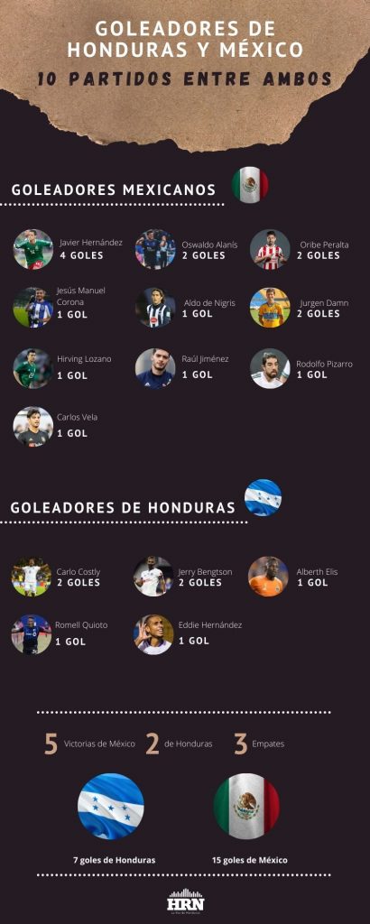This screenshot has width=370, height=924.
Task: Select Hirving Lozano's player photo
Action: click(x=33, y=368)
